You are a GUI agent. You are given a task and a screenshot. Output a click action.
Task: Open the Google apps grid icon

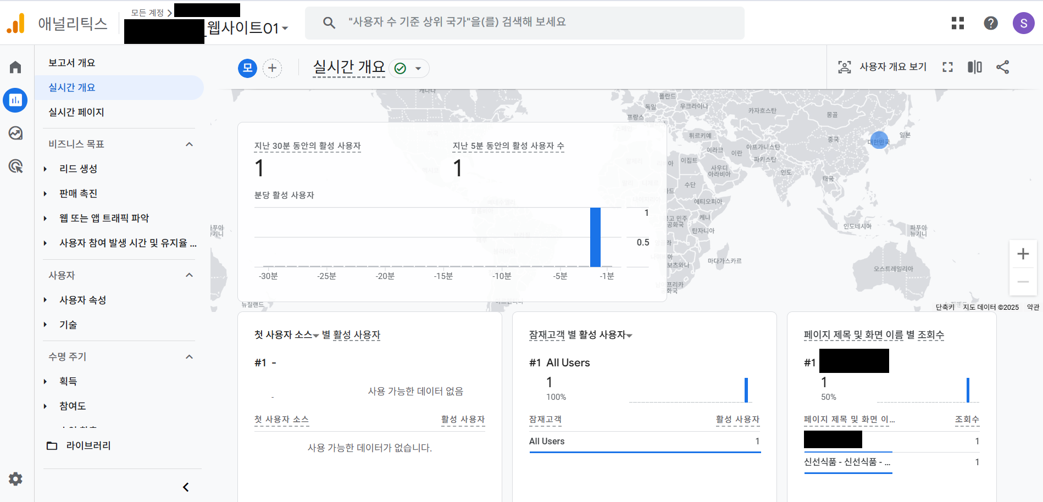958,23
